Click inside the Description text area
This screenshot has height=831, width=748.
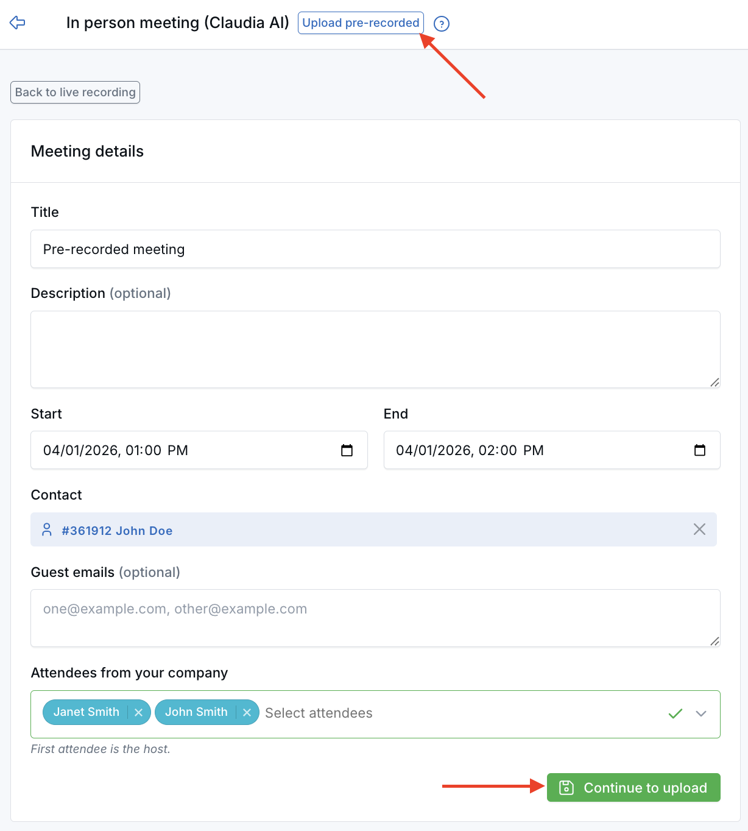tap(375, 349)
